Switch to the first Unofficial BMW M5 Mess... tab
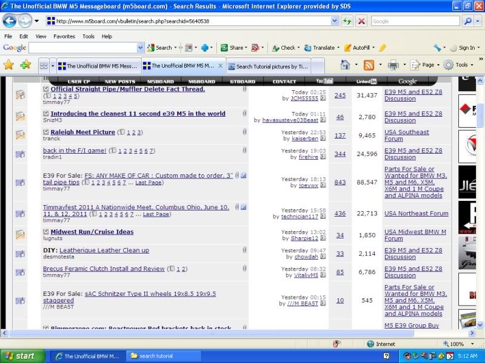Viewport: 485px width, 363px height. coord(98,66)
